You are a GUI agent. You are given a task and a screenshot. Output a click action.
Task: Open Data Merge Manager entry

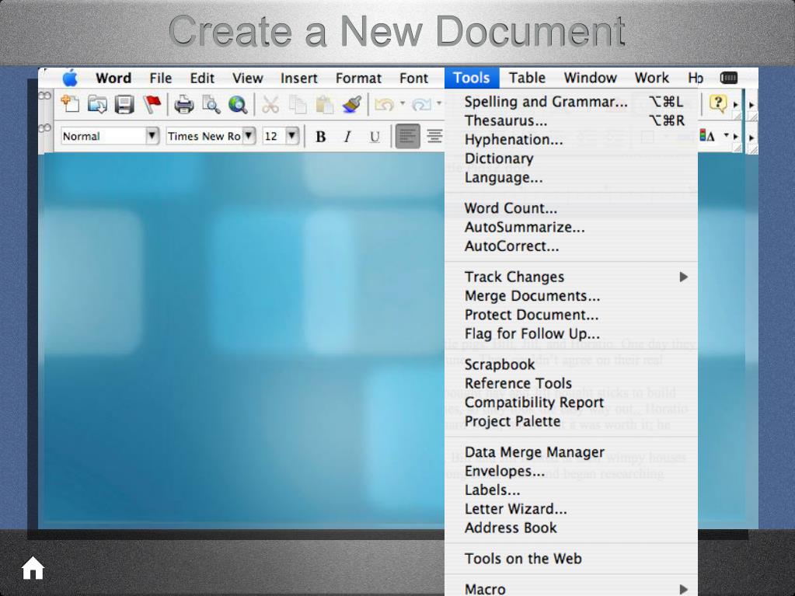(571, 452)
